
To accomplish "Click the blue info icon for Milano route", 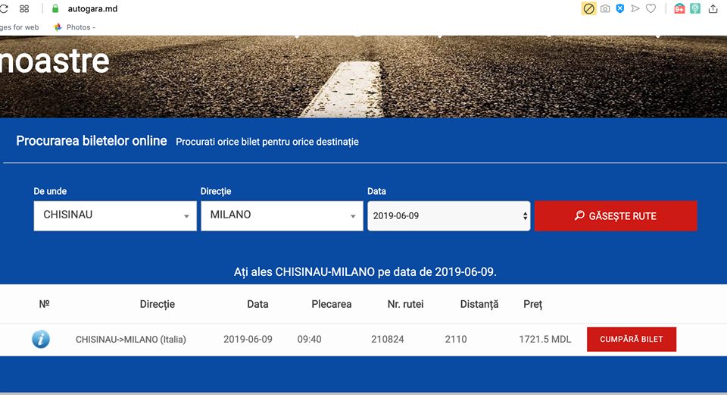I will click(x=41, y=340).
